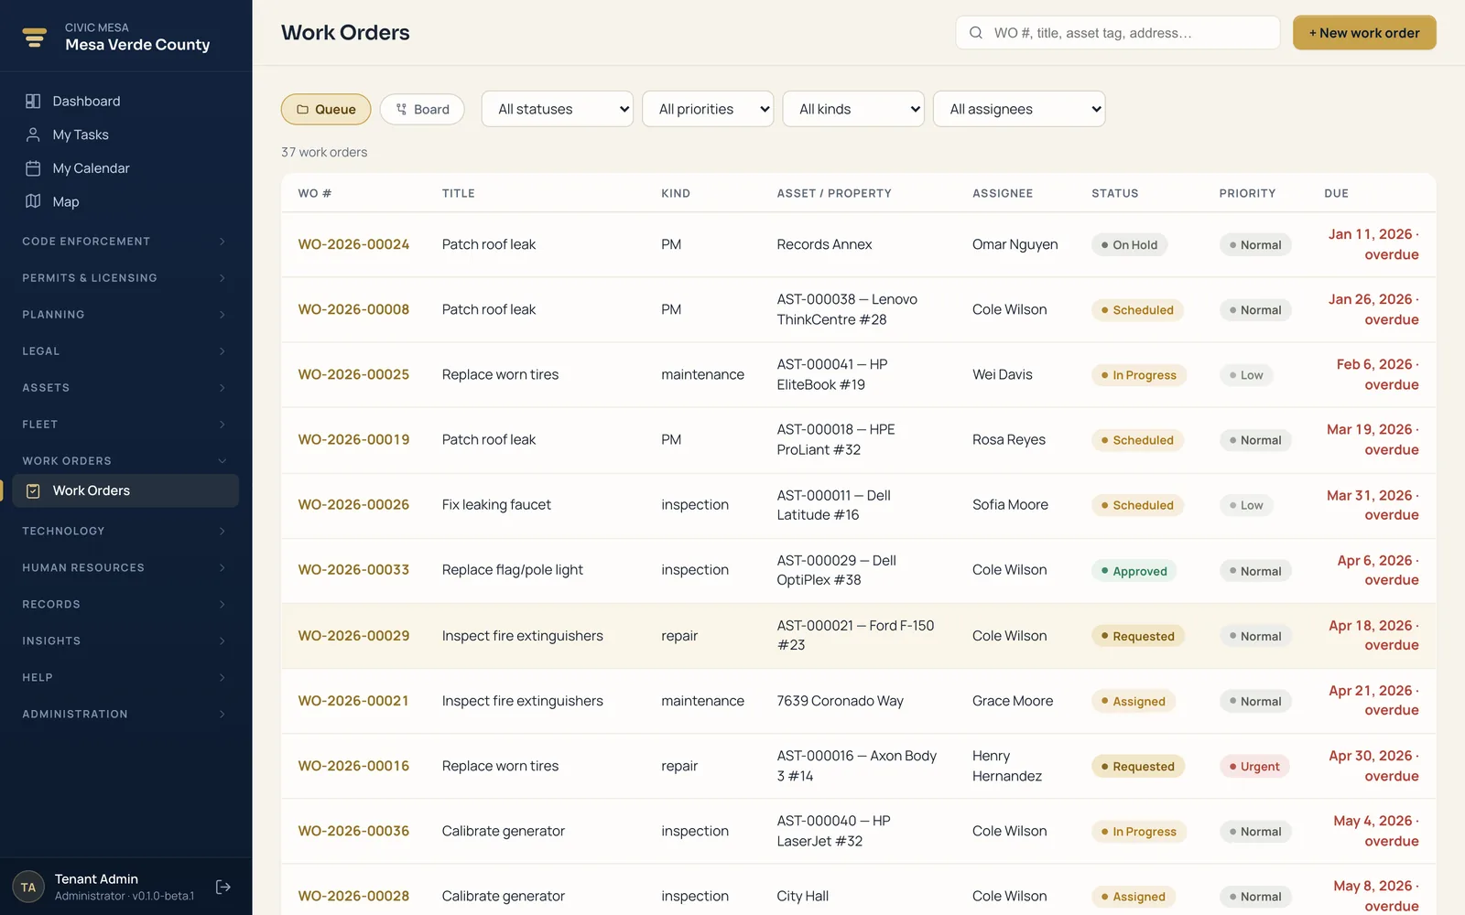The height and width of the screenshot is (915, 1465).
Task: Expand Human Resources section
Action: tap(125, 567)
